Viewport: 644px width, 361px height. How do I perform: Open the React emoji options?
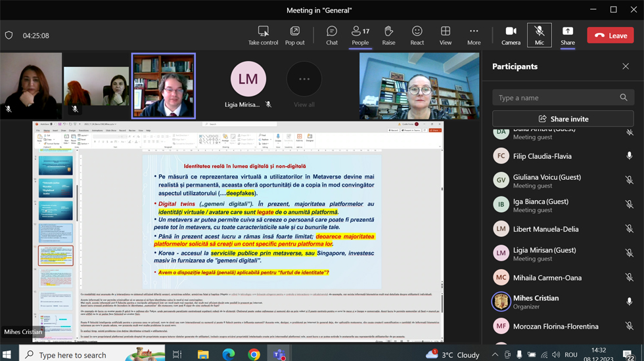click(417, 35)
